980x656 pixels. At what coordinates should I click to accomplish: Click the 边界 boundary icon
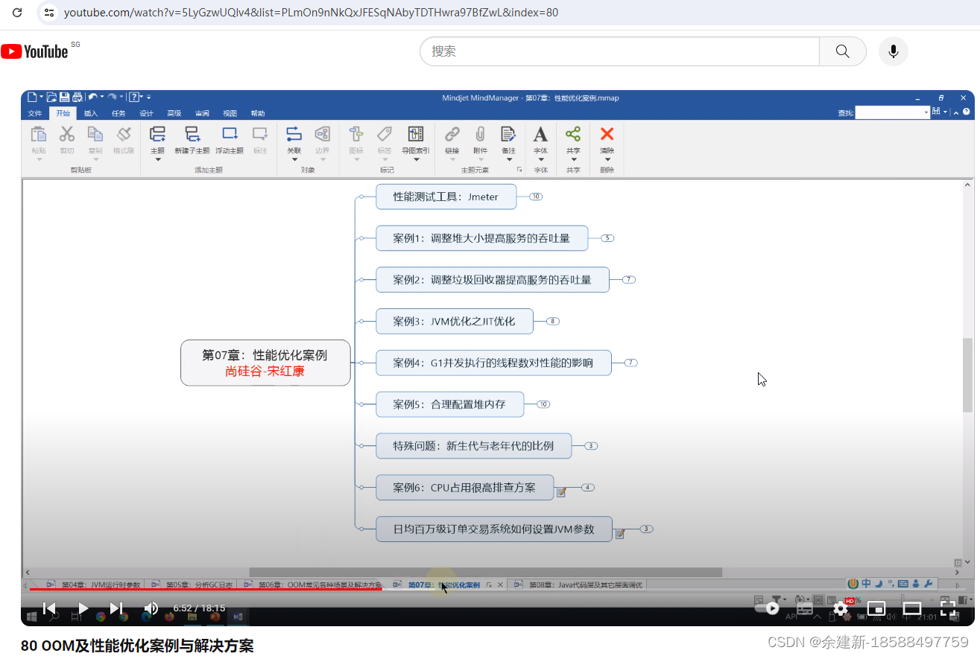click(322, 134)
